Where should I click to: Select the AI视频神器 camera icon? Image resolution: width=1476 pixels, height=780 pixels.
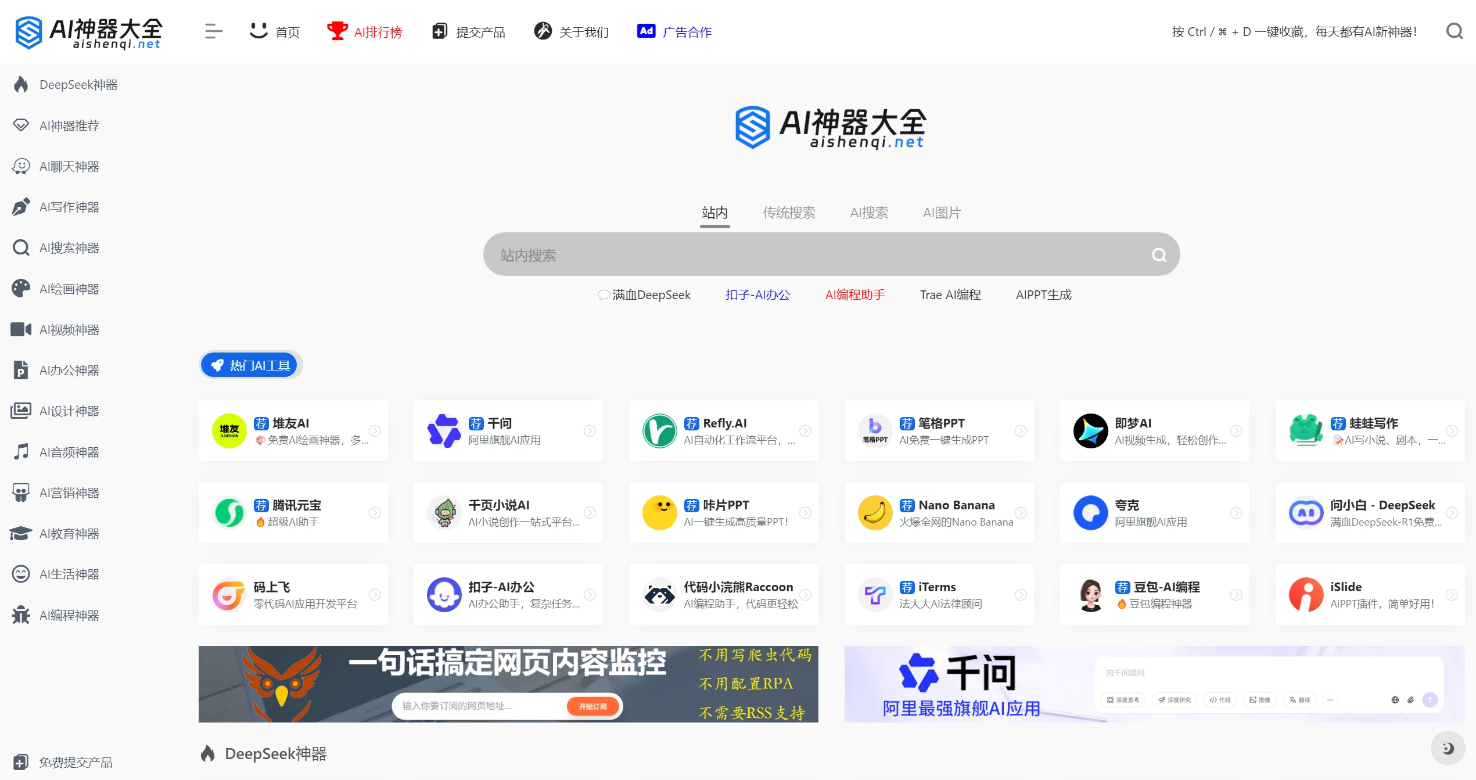tap(21, 329)
